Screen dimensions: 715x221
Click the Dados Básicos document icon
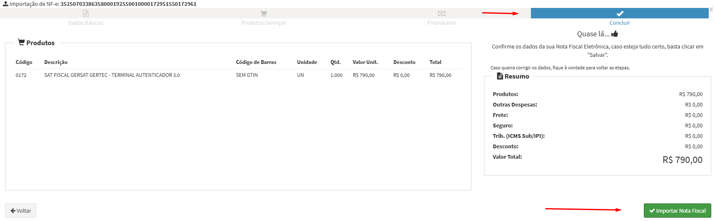tap(86, 13)
